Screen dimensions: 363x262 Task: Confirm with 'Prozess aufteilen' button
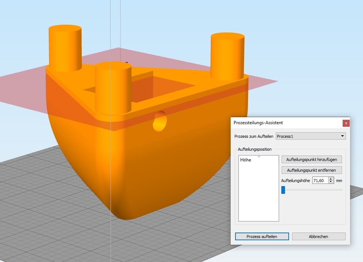262,237
